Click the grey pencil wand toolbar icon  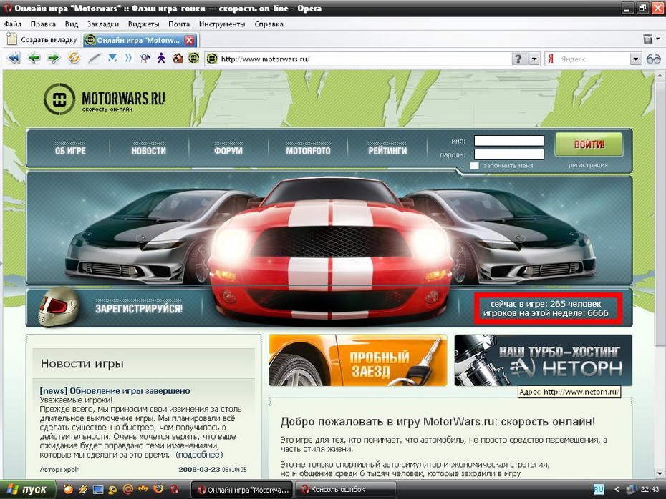pyautogui.click(x=94, y=58)
